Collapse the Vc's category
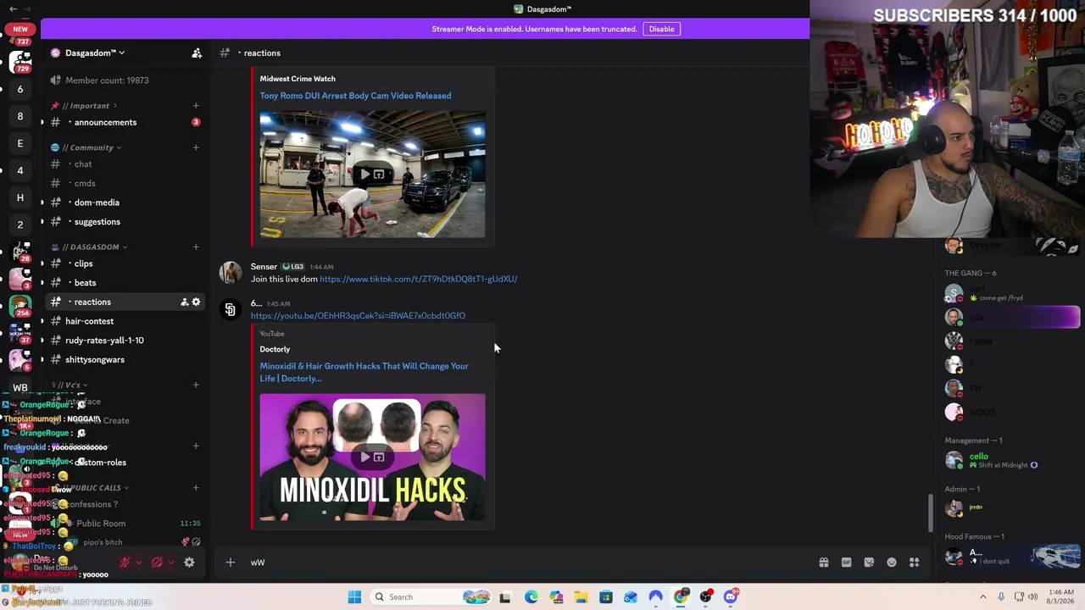 (x=70, y=385)
